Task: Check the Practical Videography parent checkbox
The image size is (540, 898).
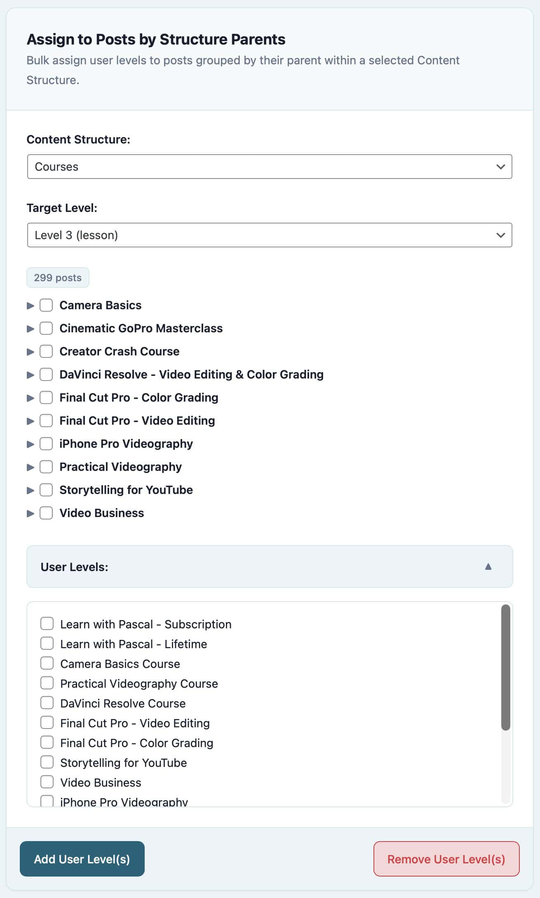Action: click(x=46, y=467)
